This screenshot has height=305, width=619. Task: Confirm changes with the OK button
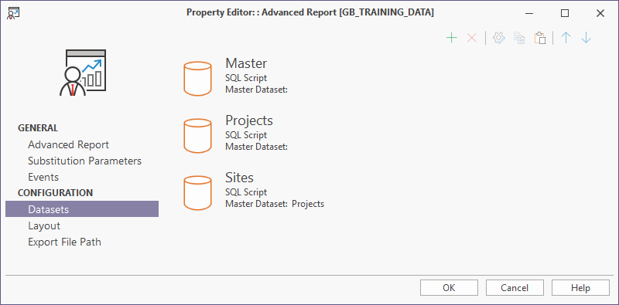coord(449,288)
